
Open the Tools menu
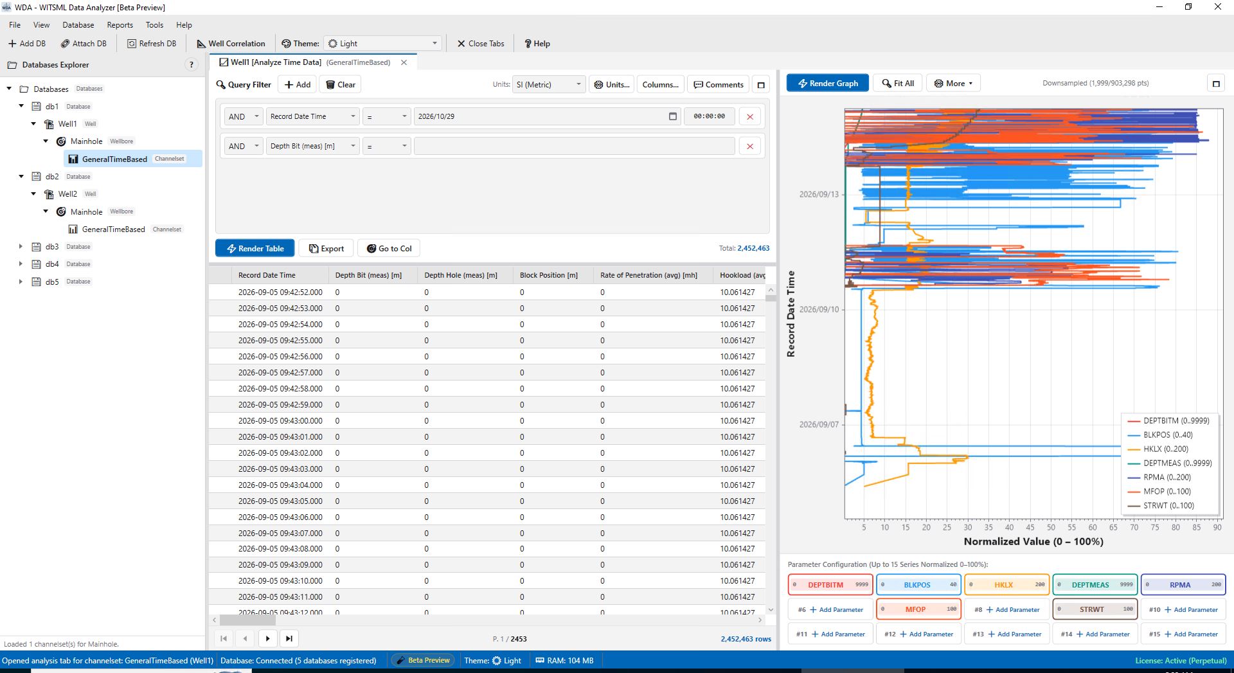[154, 25]
